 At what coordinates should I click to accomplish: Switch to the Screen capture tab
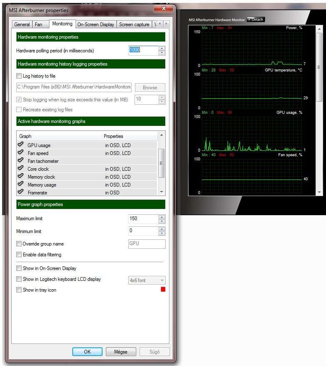point(134,25)
